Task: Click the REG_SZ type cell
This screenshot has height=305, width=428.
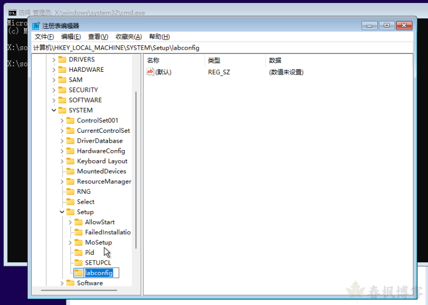Action: (x=219, y=72)
